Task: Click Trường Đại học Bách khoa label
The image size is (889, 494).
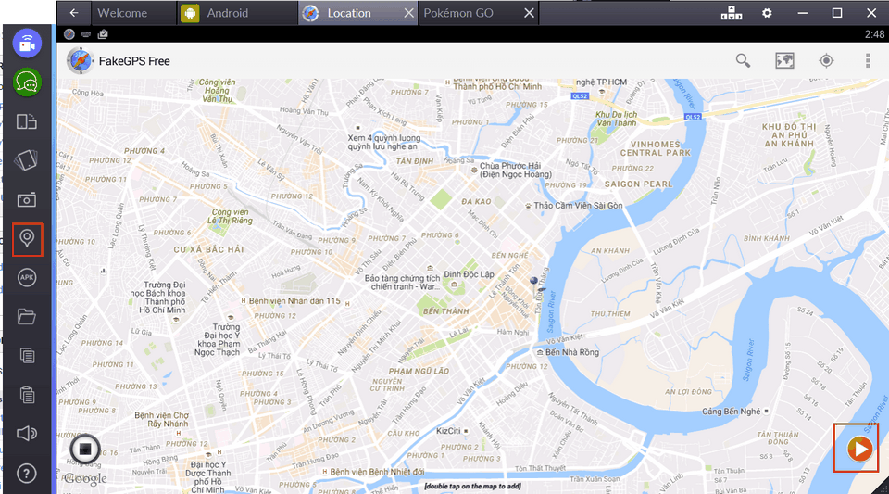Action: pyautogui.click(x=157, y=298)
